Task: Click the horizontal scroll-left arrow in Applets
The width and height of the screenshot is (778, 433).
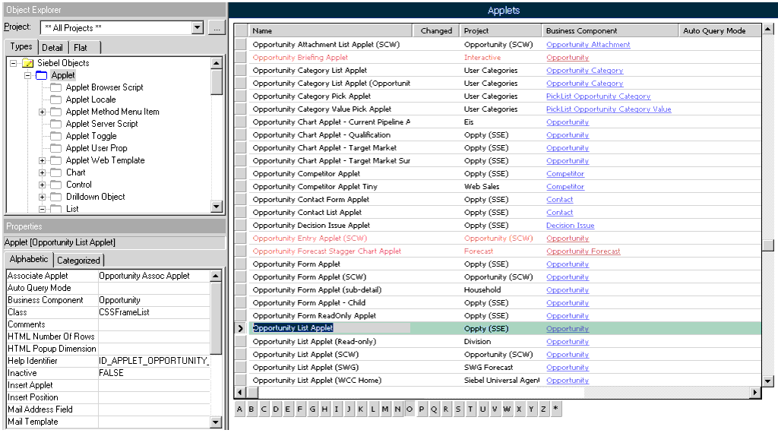Action: point(240,392)
